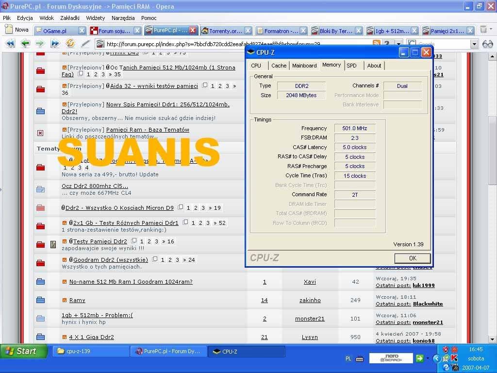Click the blue question mark tray icon

pyautogui.click(x=446, y=367)
